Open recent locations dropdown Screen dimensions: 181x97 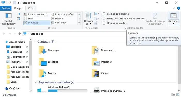tap(15, 34)
